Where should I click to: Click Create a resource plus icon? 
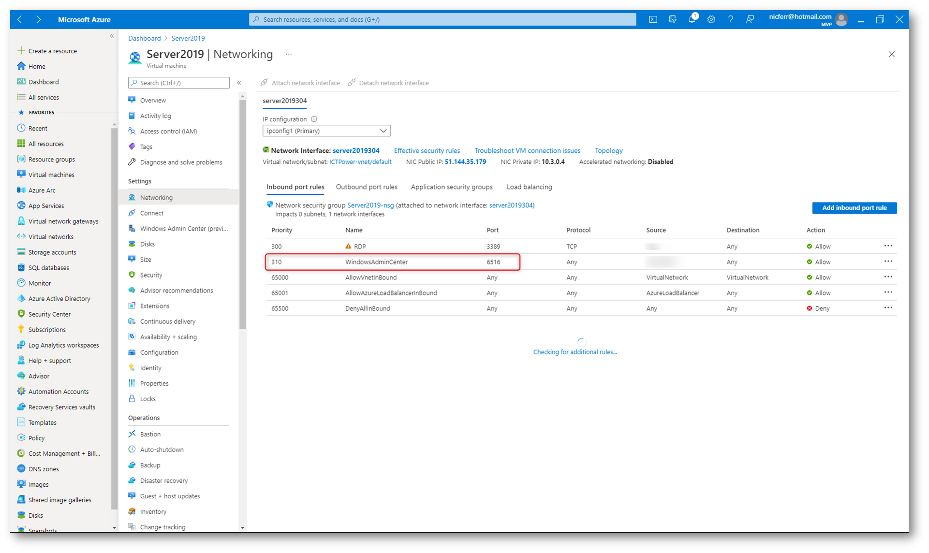point(21,50)
